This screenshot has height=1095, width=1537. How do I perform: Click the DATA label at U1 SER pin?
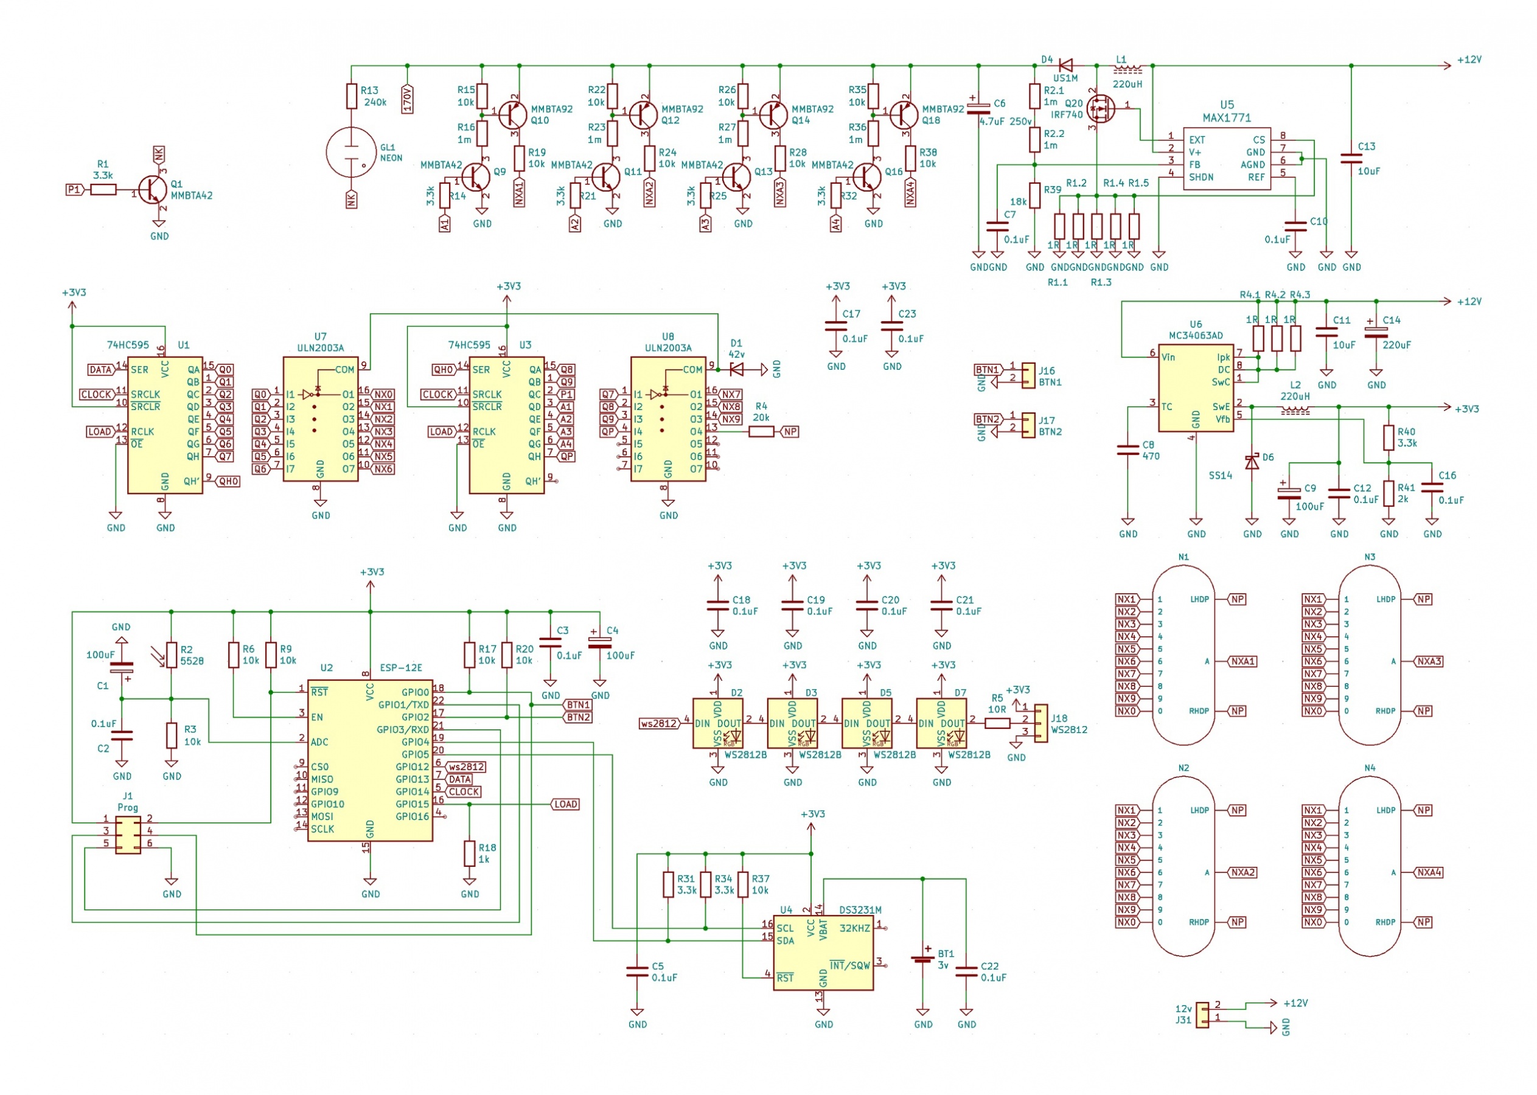(x=102, y=369)
